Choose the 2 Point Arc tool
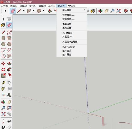Viewport: 132px width, 129px height. [9, 50]
